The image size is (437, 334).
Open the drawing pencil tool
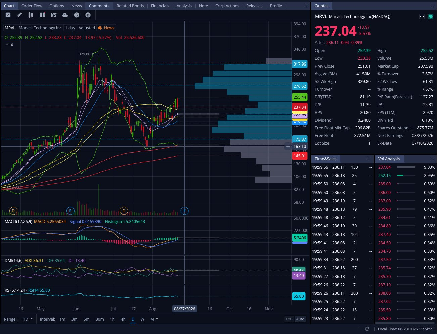(x=19, y=15)
